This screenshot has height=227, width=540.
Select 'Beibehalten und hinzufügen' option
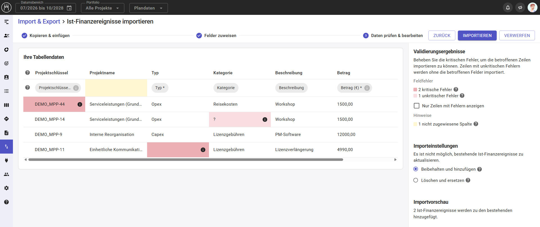coord(416,169)
